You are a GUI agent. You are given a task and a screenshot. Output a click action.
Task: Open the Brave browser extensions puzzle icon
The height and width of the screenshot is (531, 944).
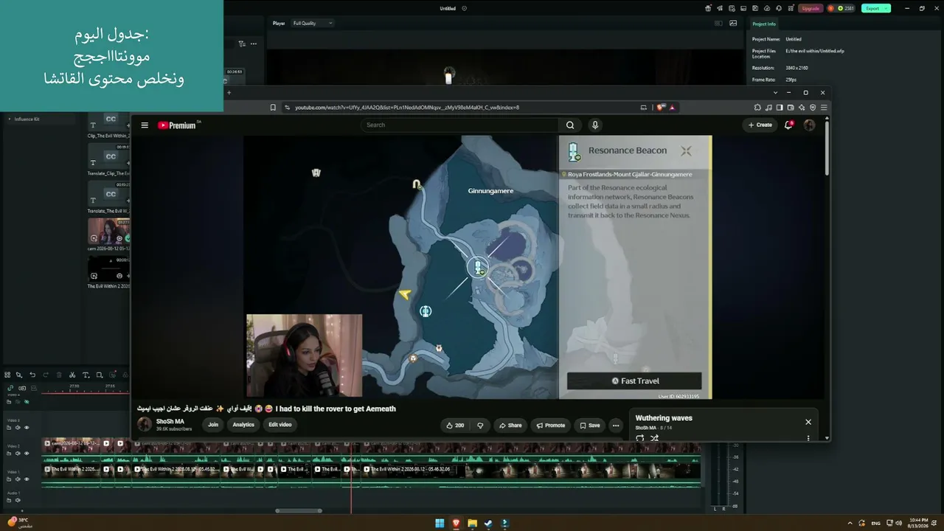coord(757,108)
